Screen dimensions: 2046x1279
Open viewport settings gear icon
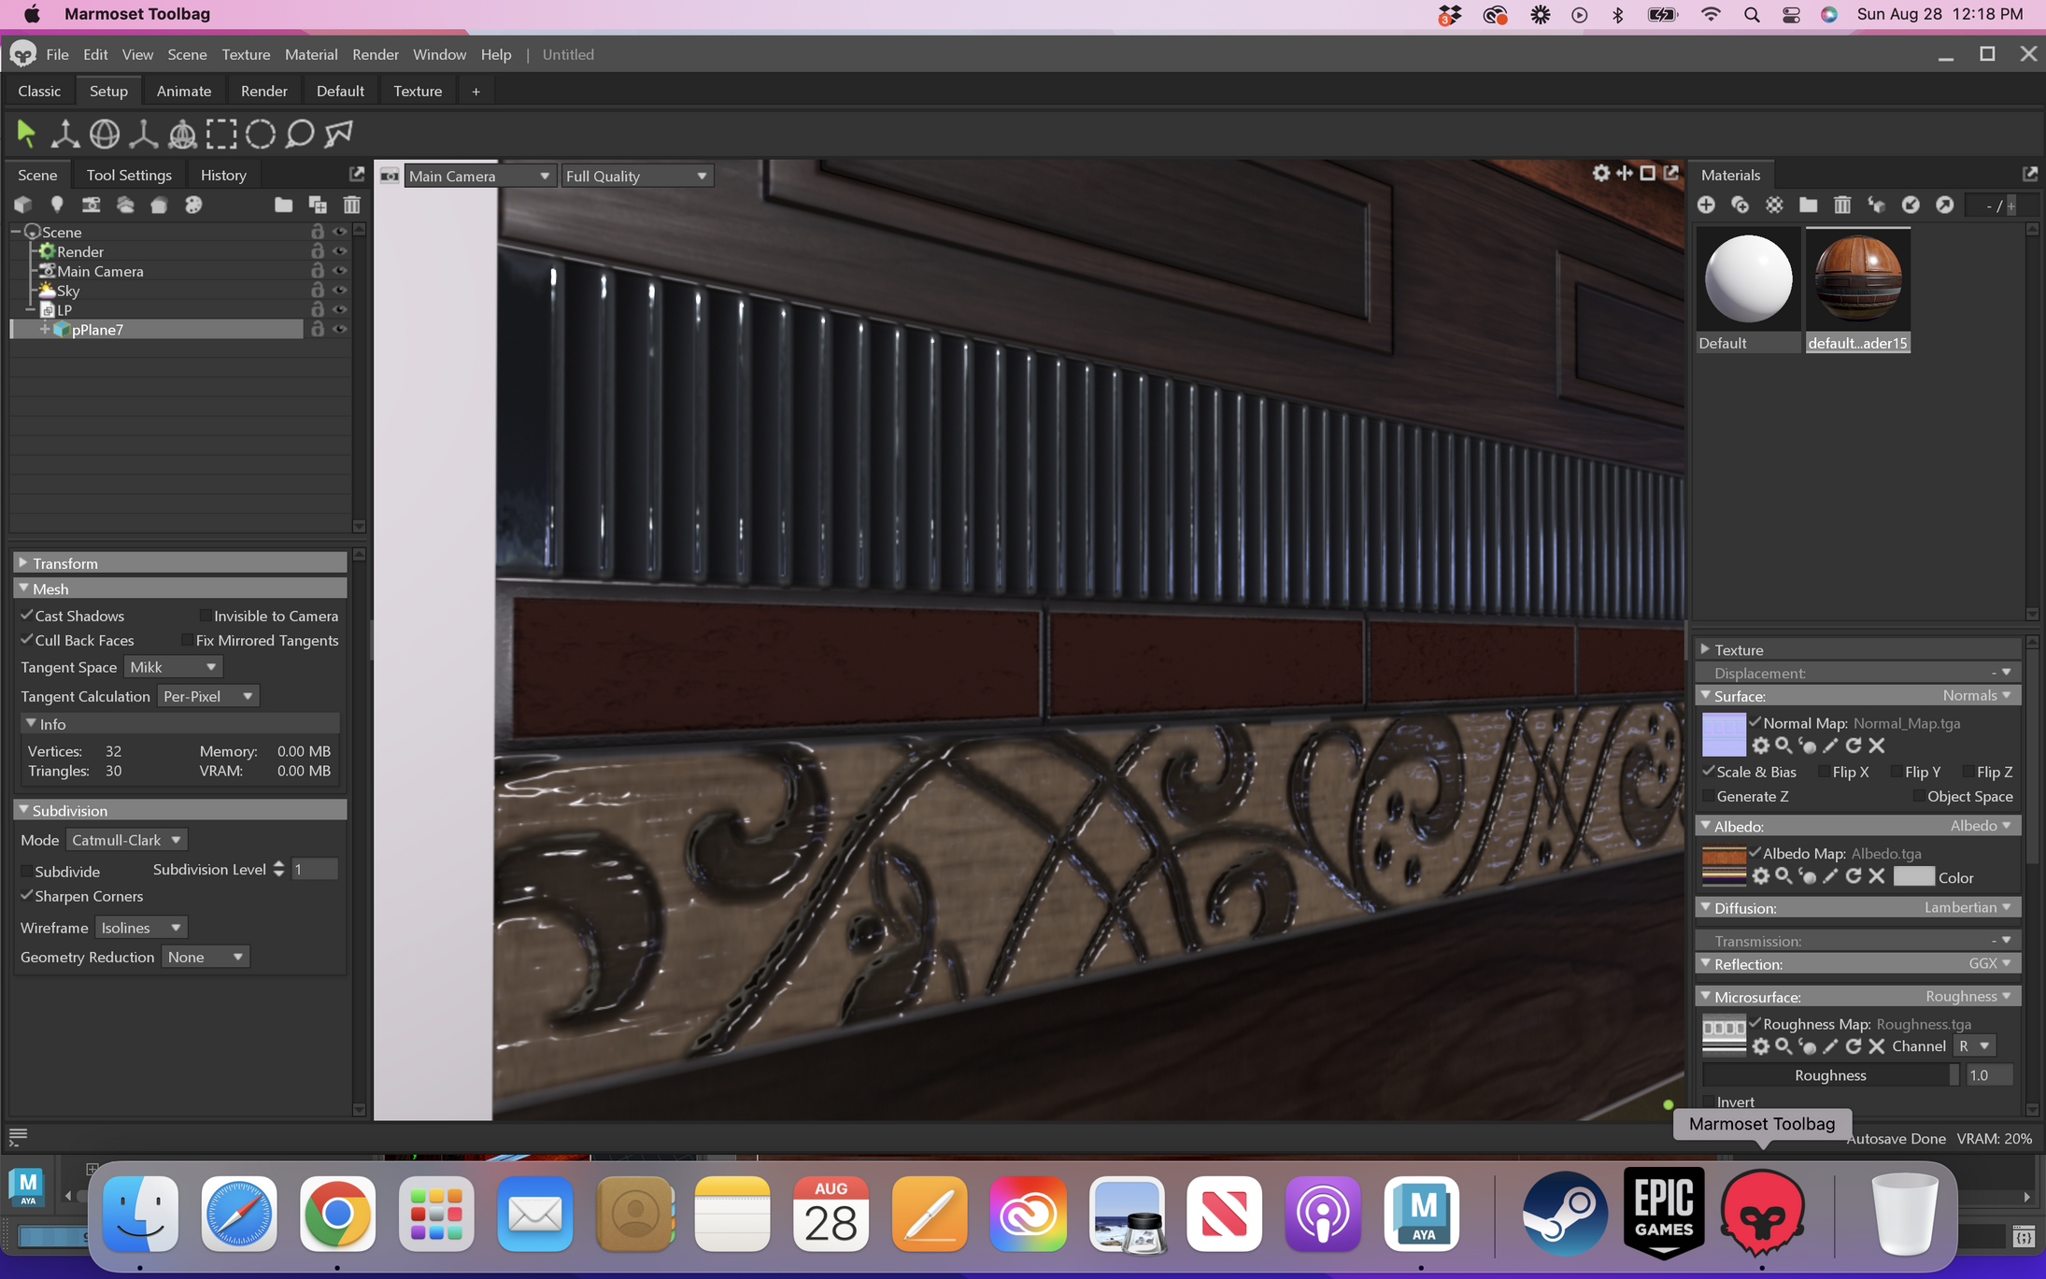1601,173
